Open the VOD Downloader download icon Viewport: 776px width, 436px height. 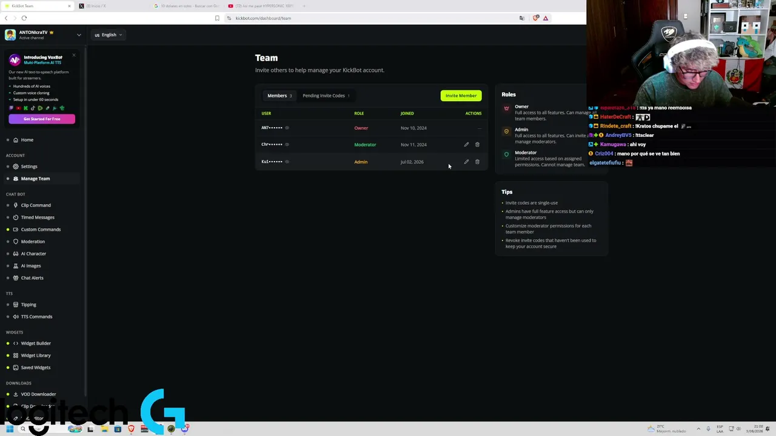tap(16, 394)
